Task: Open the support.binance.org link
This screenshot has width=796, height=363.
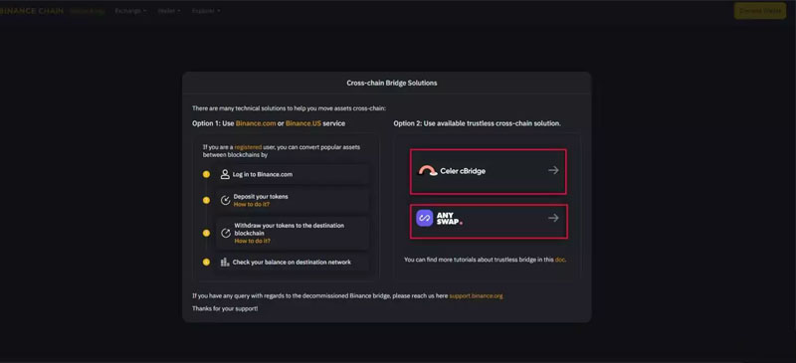Action: coord(476,295)
